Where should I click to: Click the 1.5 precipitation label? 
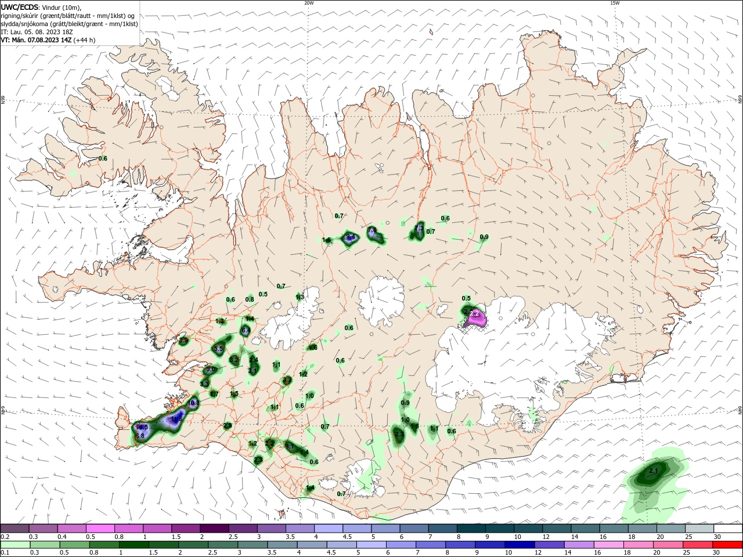(234, 393)
